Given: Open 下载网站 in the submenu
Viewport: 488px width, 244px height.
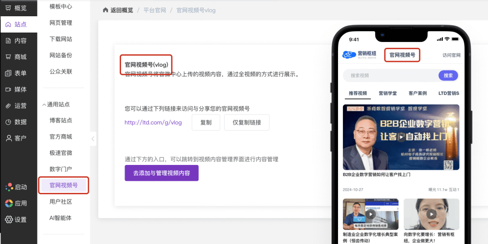Looking at the screenshot, I should [61, 39].
